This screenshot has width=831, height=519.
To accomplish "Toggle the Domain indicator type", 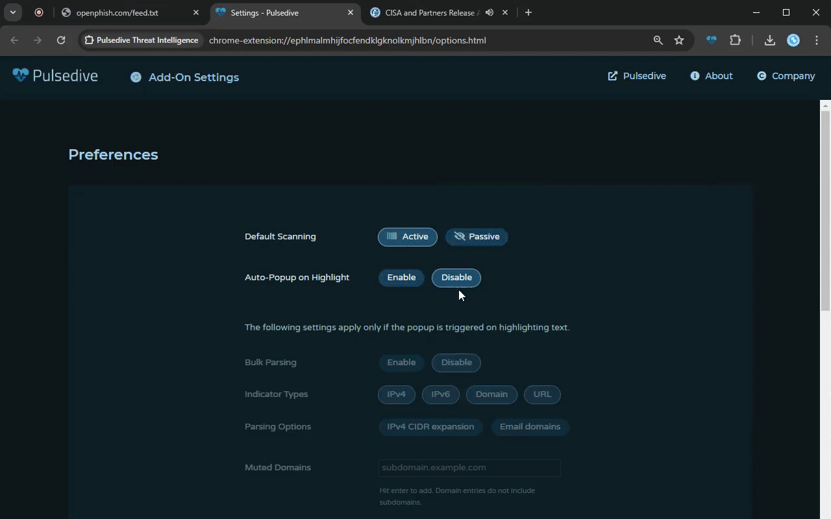I will (491, 394).
